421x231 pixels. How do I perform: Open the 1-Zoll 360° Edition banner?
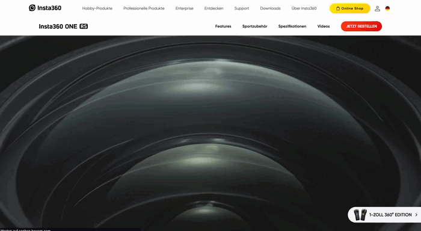384,215
